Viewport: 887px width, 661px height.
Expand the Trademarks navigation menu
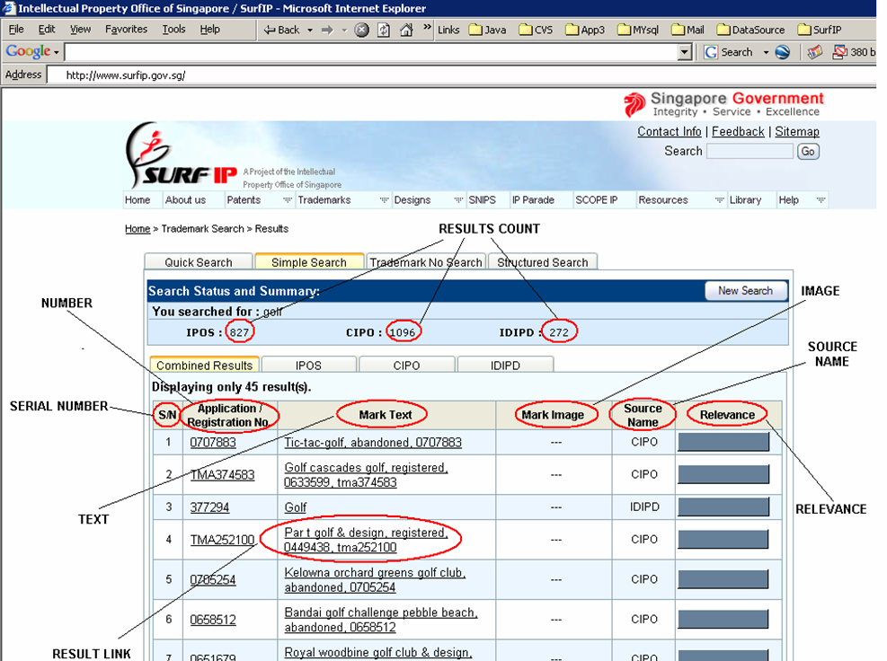click(x=384, y=200)
